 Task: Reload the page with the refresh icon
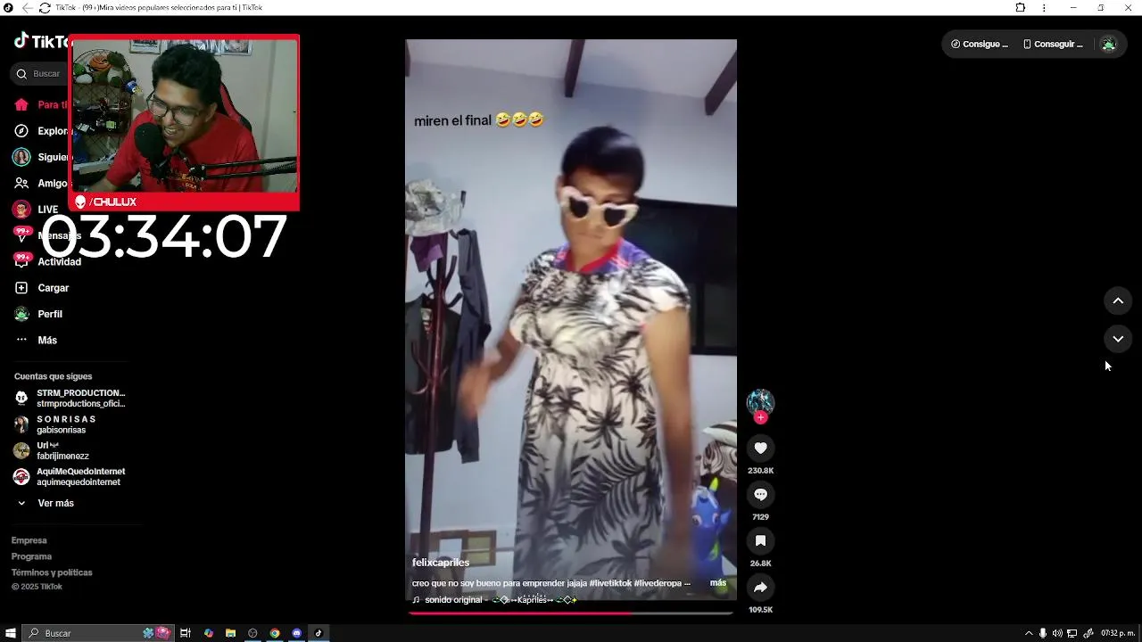click(45, 8)
